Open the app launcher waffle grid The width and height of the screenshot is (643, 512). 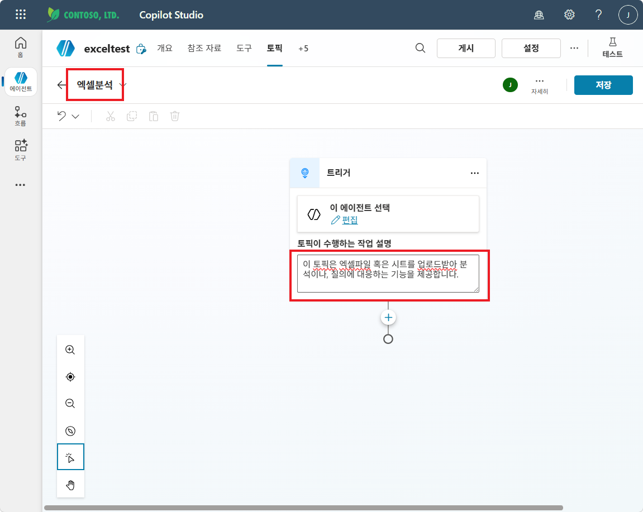[x=21, y=15]
